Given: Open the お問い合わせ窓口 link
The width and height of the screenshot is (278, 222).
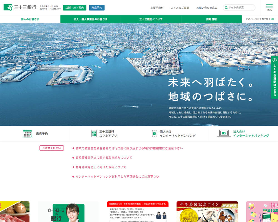Looking at the screenshot, I should coord(207,8).
